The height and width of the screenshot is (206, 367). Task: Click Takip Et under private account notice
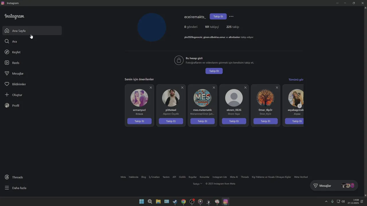click(214, 71)
